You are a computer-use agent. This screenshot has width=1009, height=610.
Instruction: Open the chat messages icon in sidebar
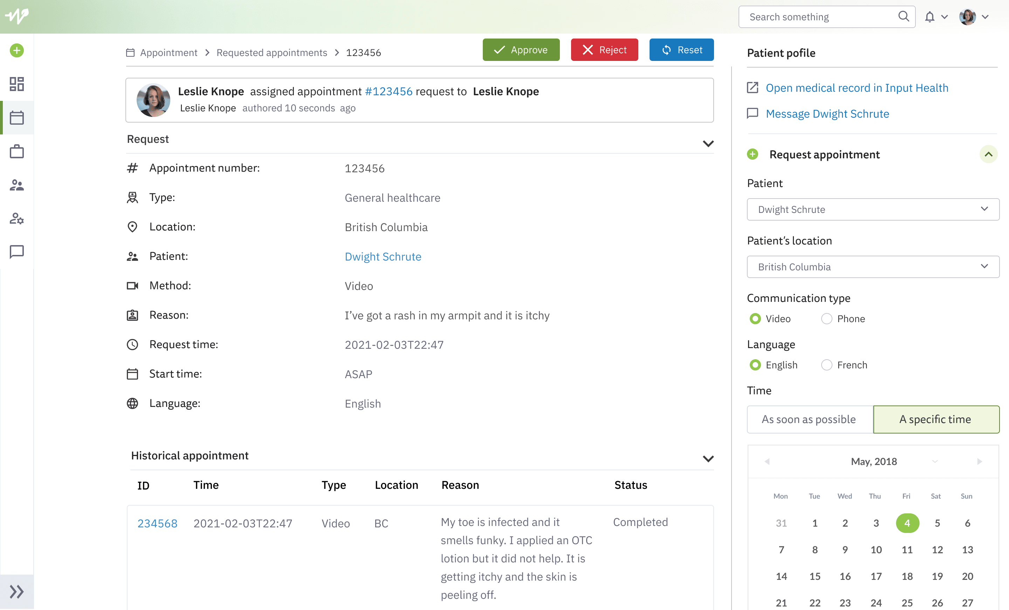17,252
